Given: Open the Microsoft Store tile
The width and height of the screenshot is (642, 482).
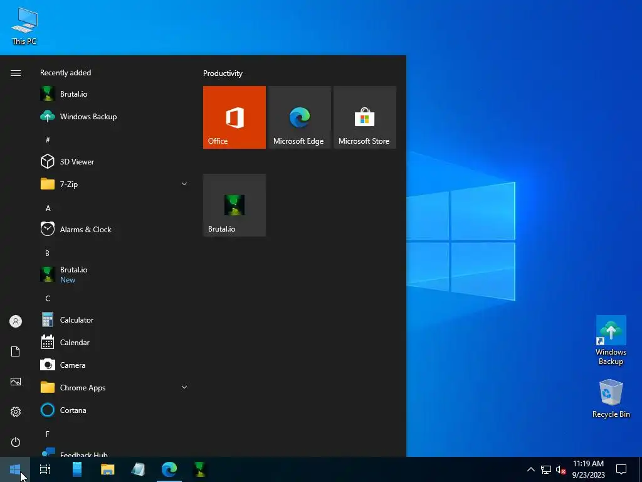Looking at the screenshot, I should pyautogui.click(x=365, y=117).
